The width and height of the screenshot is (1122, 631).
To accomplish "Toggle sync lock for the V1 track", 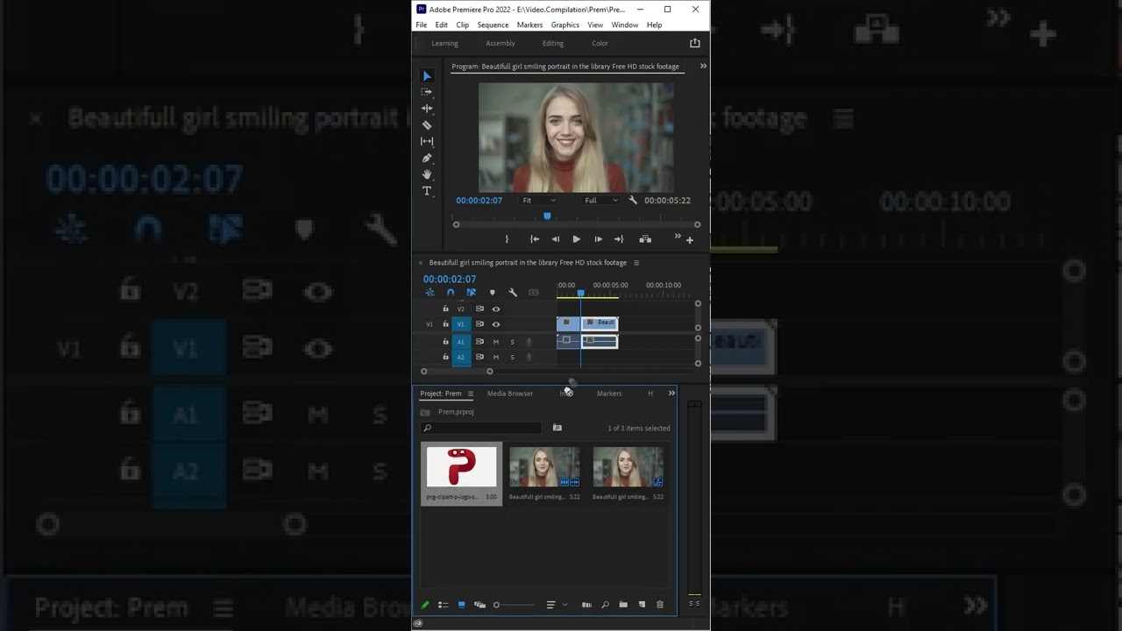I will pyautogui.click(x=479, y=324).
